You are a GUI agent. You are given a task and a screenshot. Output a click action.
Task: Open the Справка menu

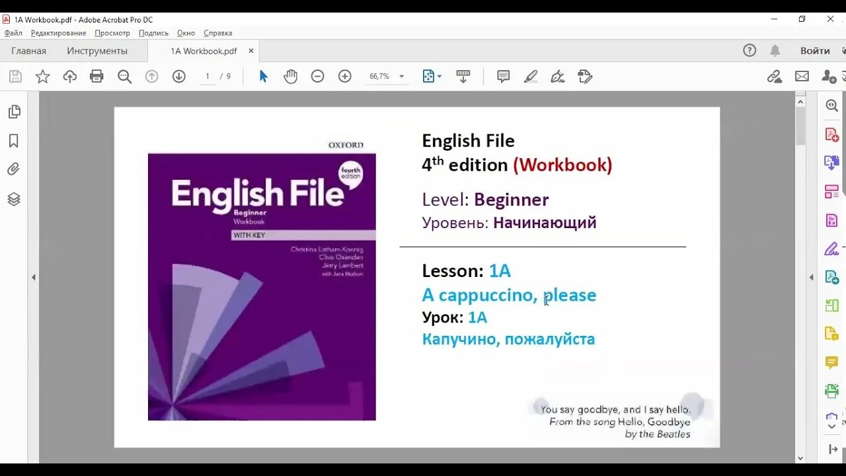point(218,33)
